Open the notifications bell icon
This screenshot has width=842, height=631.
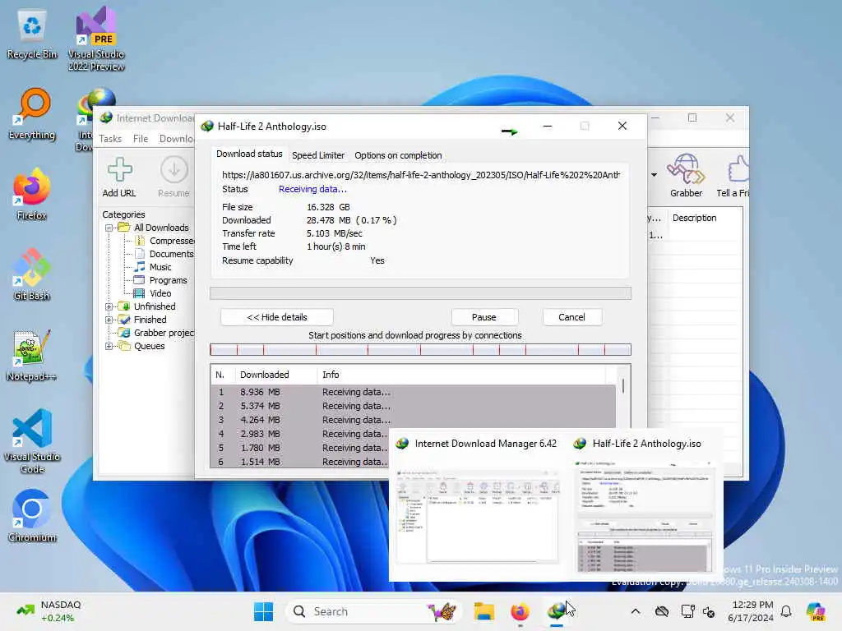(786, 611)
